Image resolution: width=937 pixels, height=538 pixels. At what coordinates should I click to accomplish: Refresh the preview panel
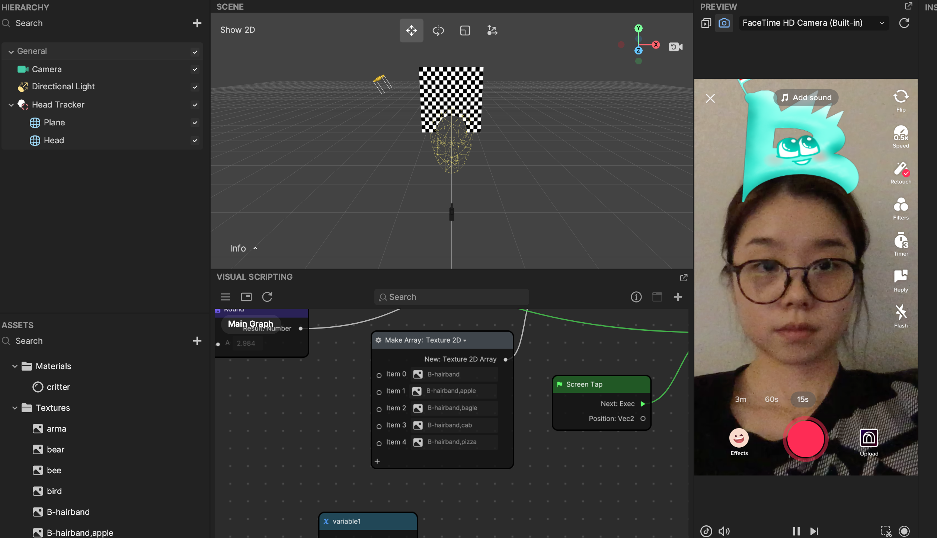tap(904, 23)
